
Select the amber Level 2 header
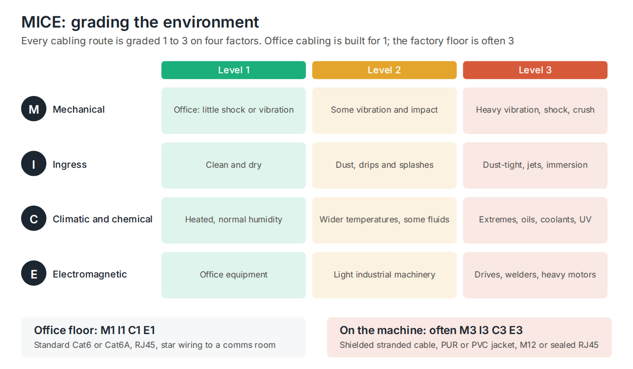384,70
